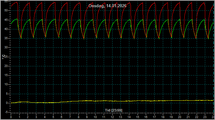Select hour 12 on the time axis
Image resolution: width=215 pixels, height=120 pixels.
coord(112,117)
